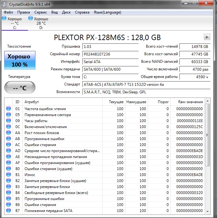The image size is (217, 218).
Task: Click the Raw-значения column header
Action: (187, 102)
